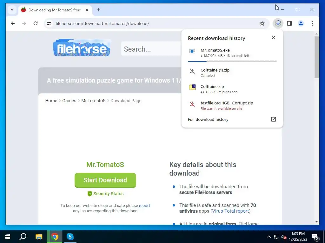Click the canceled Colttaine (1).zip icon
The height and width of the screenshot is (243, 325).
point(192,71)
